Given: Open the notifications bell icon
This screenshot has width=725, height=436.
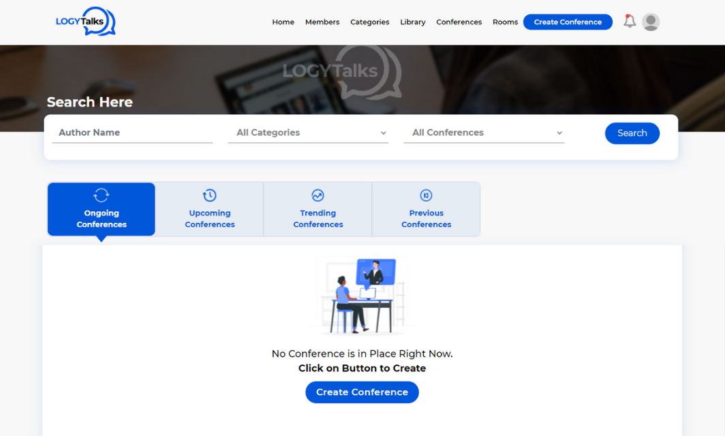Looking at the screenshot, I should click(630, 21).
